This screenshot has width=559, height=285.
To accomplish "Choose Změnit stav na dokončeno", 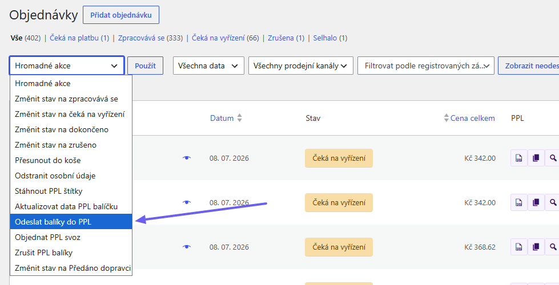I will pos(71,129).
